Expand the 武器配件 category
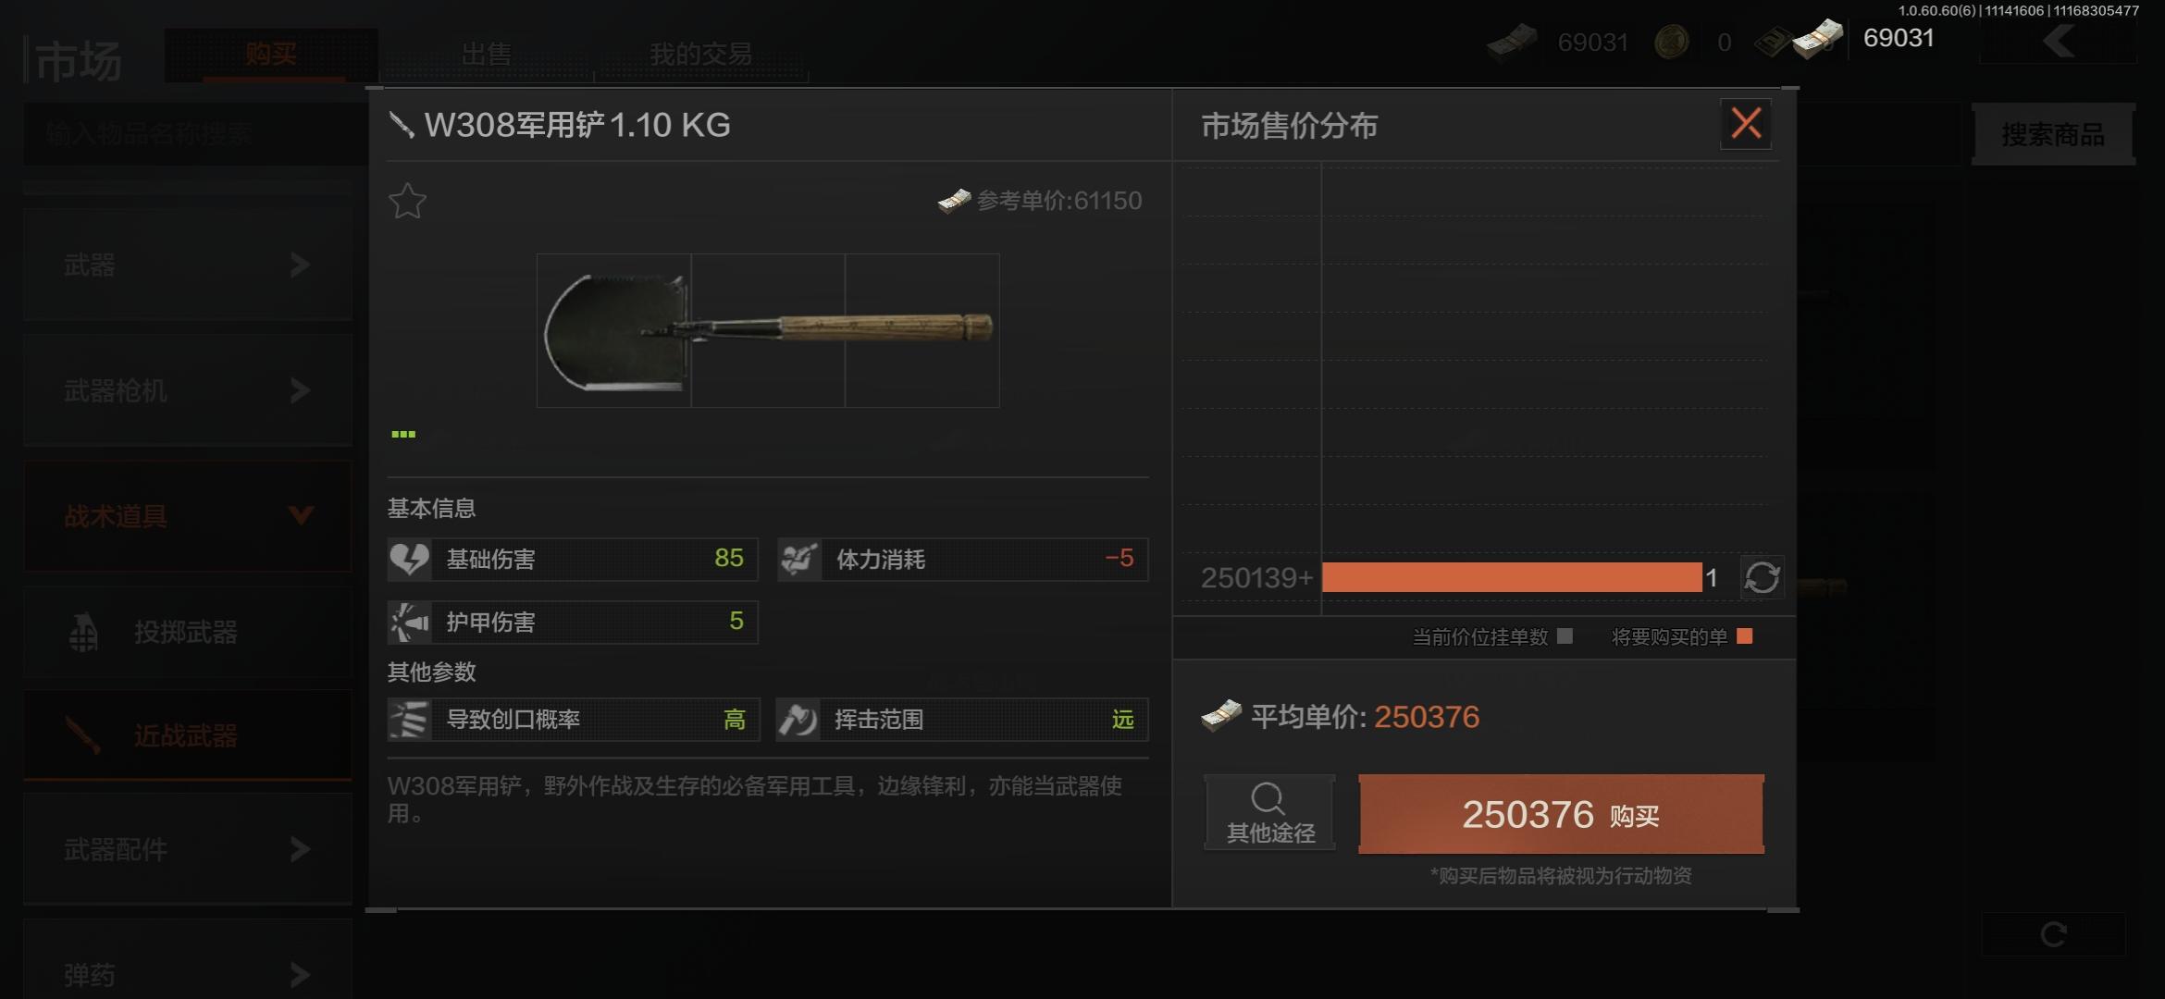The image size is (2165, 999). pyautogui.click(x=188, y=849)
